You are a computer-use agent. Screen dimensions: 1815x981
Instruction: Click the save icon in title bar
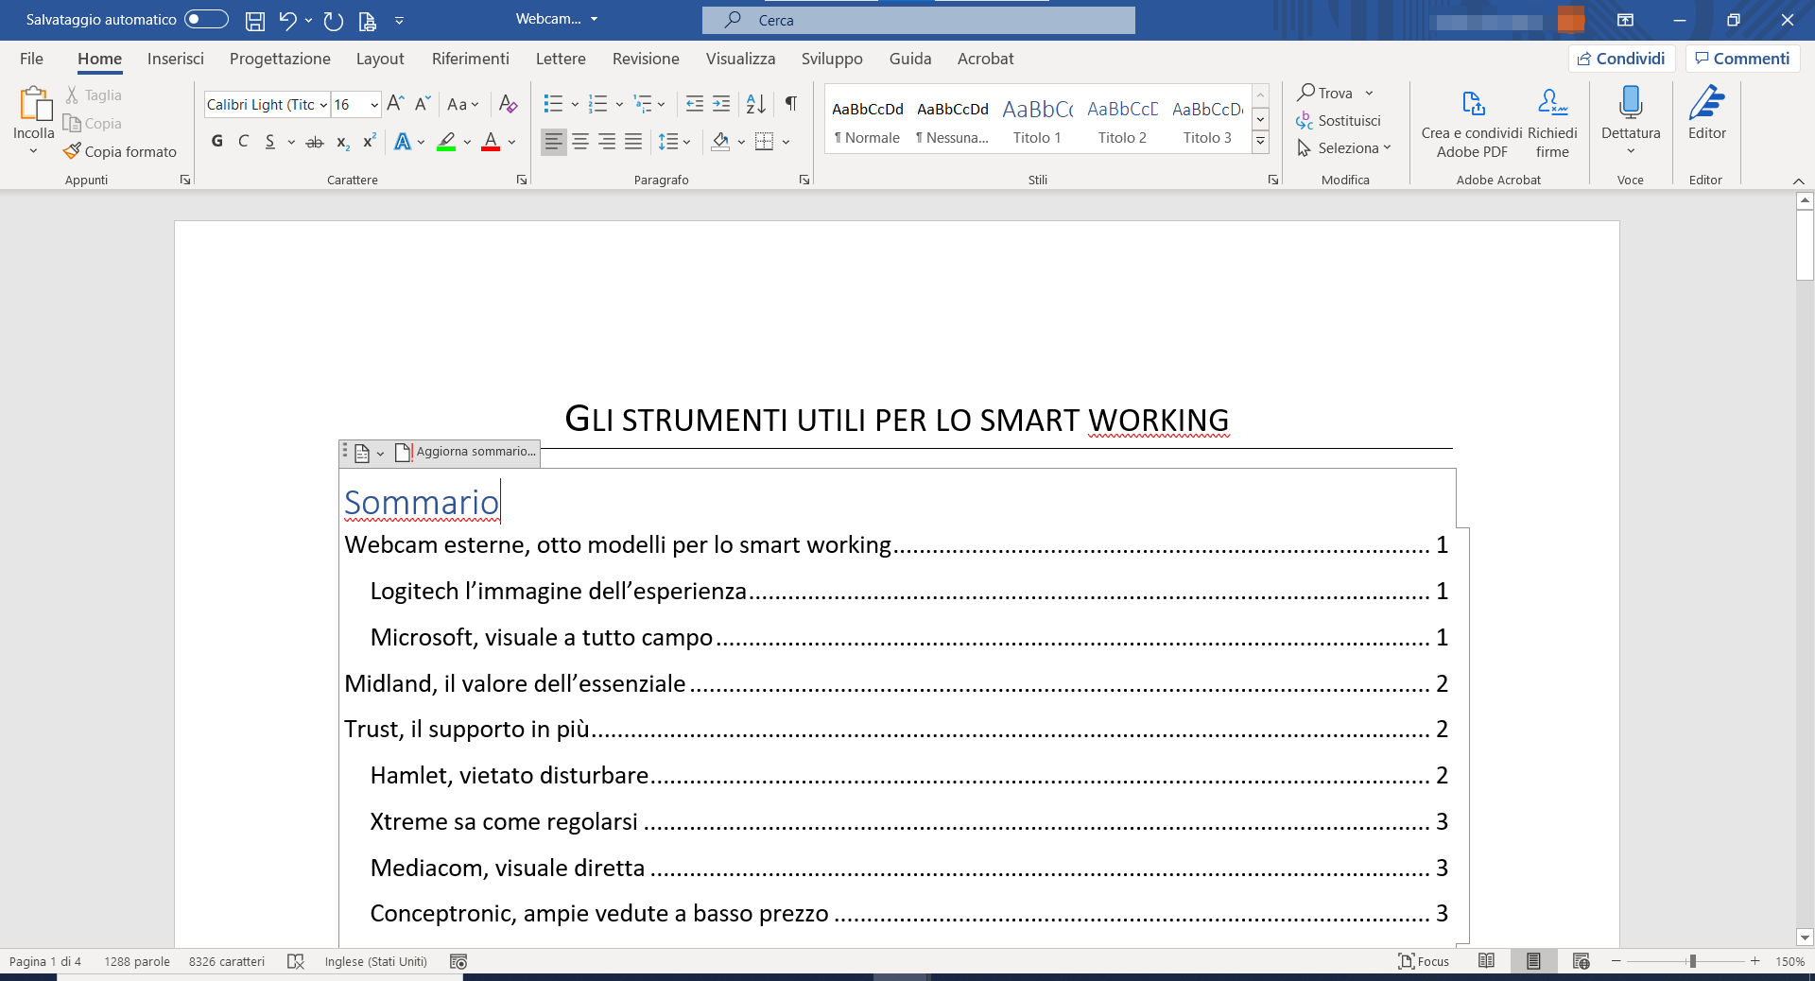click(255, 20)
